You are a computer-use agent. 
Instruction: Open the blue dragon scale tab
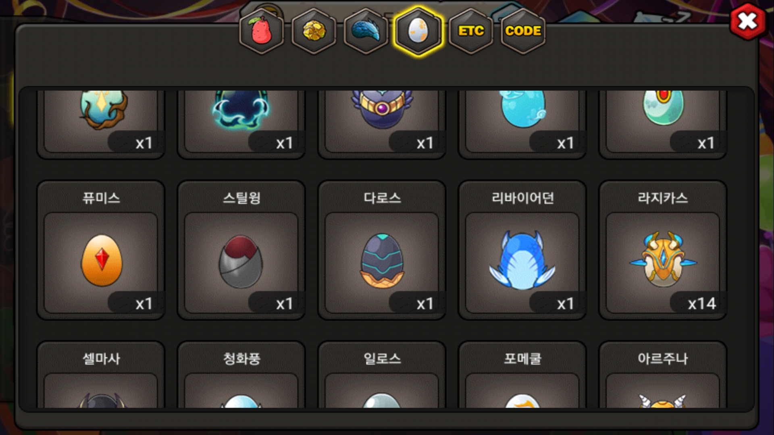coord(366,31)
